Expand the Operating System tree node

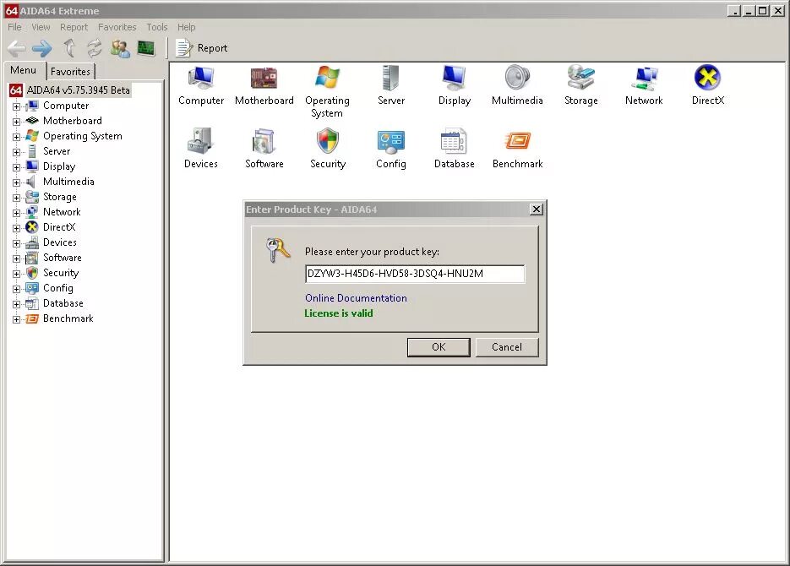[17, 137]
